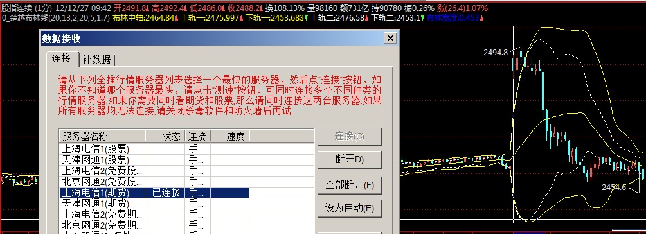
Task: Click the 全部断开(F) button
Action: coord(350,185)
